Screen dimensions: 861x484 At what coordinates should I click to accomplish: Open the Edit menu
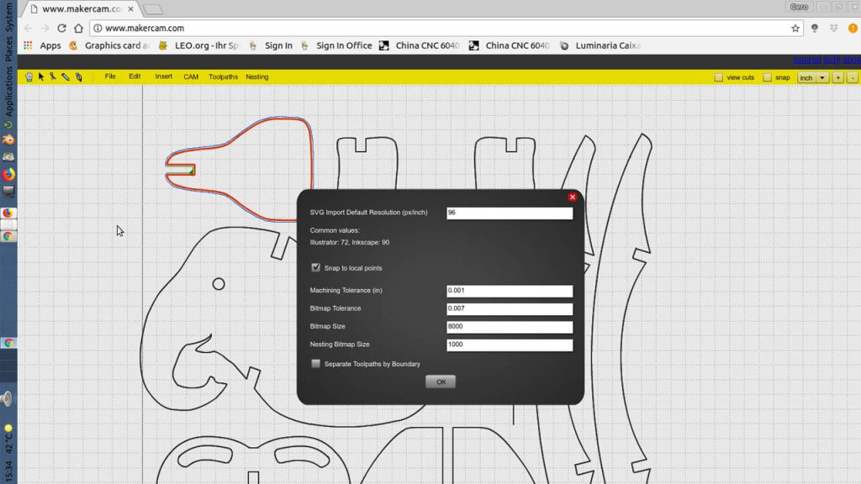pyautogui.click(x=135, y=76)
